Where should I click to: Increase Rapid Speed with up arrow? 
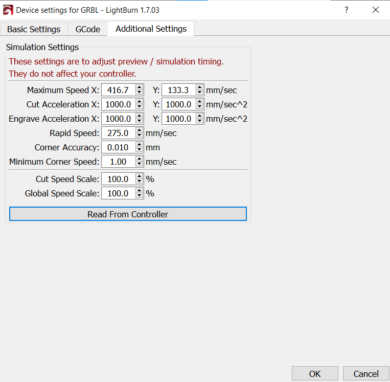click(139, 130)
